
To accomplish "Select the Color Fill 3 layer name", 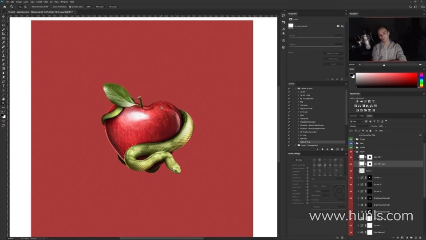I will coord(377,157).
